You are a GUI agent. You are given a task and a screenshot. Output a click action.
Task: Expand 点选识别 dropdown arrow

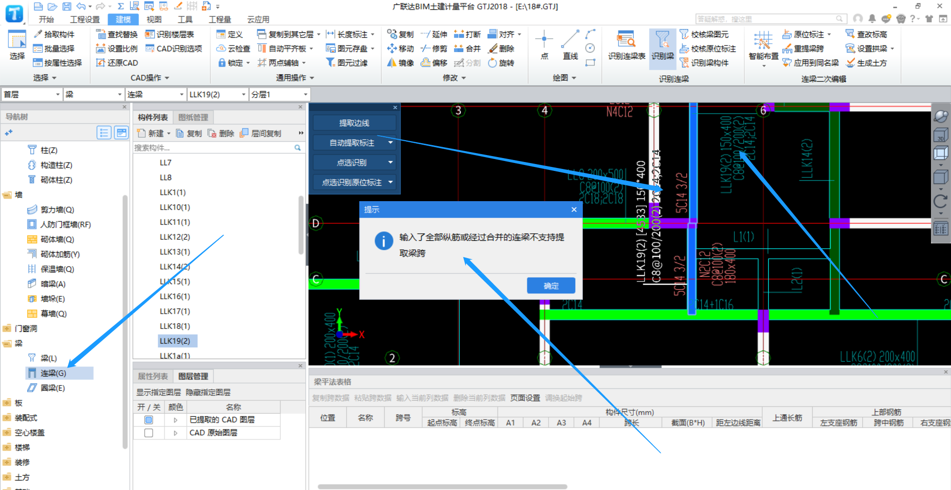pyautogui.click(x=391, y=163)
